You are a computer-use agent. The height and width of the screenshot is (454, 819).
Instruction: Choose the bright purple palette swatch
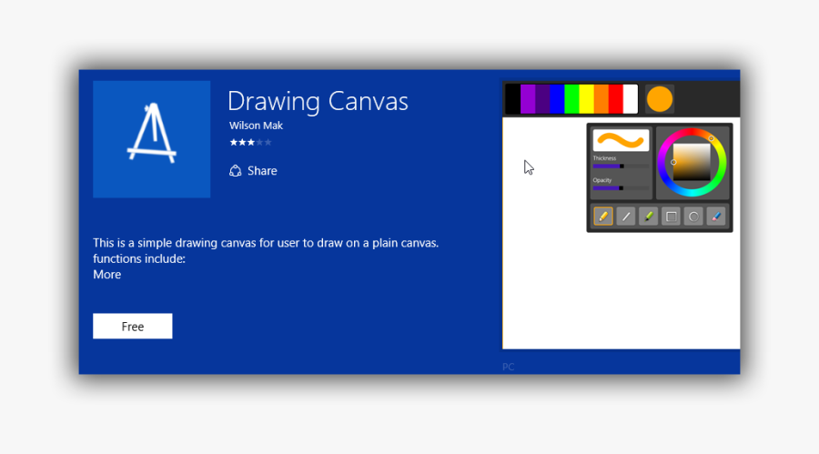pyautogui.click(x=528, y=99)
